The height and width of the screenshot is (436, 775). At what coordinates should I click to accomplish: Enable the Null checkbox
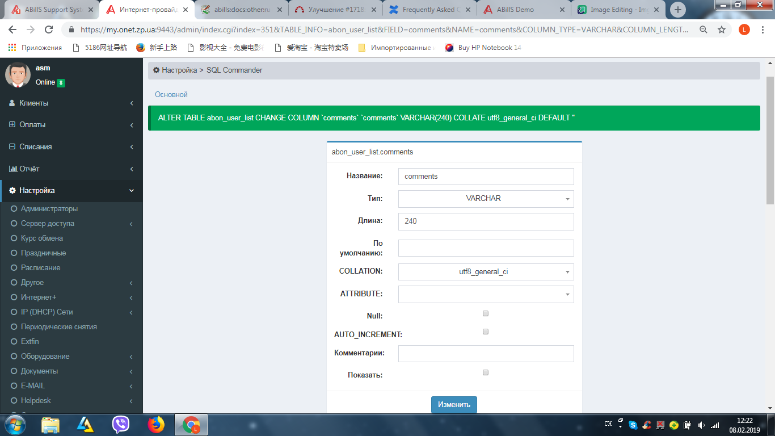point(485,313)
